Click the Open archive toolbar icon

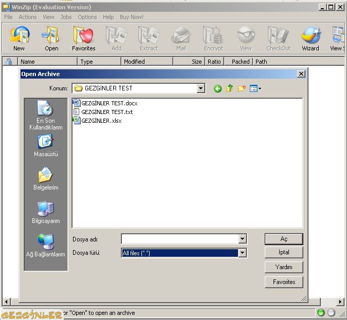click(x=51, y=39)
